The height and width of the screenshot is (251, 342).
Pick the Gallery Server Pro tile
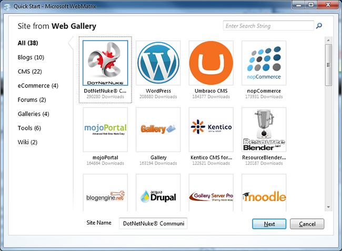(211, 193)
